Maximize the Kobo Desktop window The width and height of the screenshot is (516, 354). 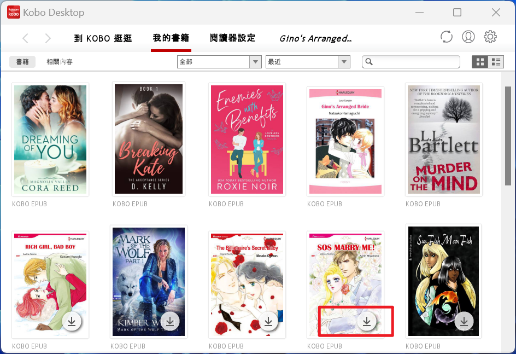(457, 13)
